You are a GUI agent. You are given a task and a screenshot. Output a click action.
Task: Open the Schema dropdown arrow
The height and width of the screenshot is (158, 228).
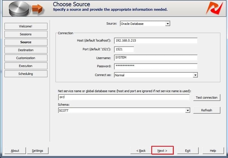[188, 111]
